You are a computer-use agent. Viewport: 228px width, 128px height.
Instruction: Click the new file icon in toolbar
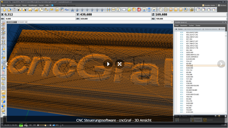tap(4, 10)
